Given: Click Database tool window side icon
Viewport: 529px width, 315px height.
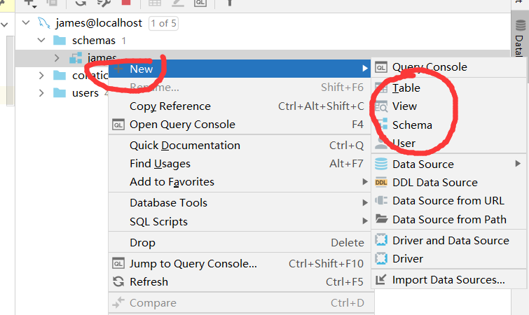Looking at the screenshot, I should tap(520, 25).
